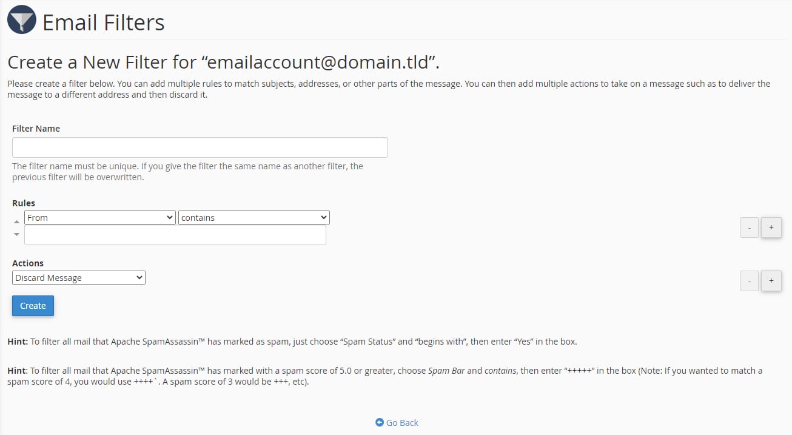Click the circular Go Back arrow icon

tap(380, 422)
